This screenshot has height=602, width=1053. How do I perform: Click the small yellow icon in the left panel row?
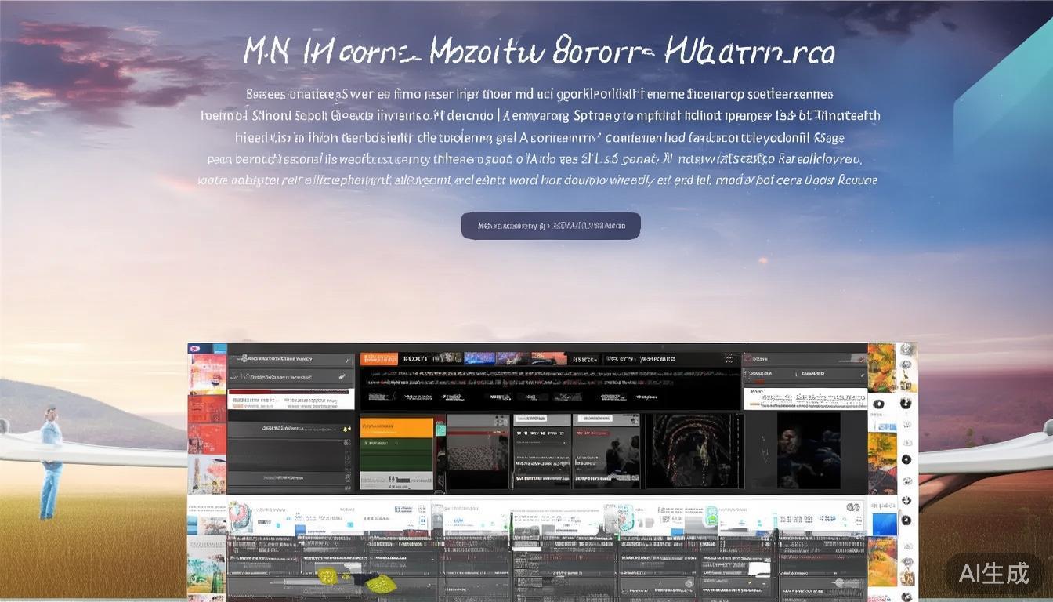tap(346, 429)
